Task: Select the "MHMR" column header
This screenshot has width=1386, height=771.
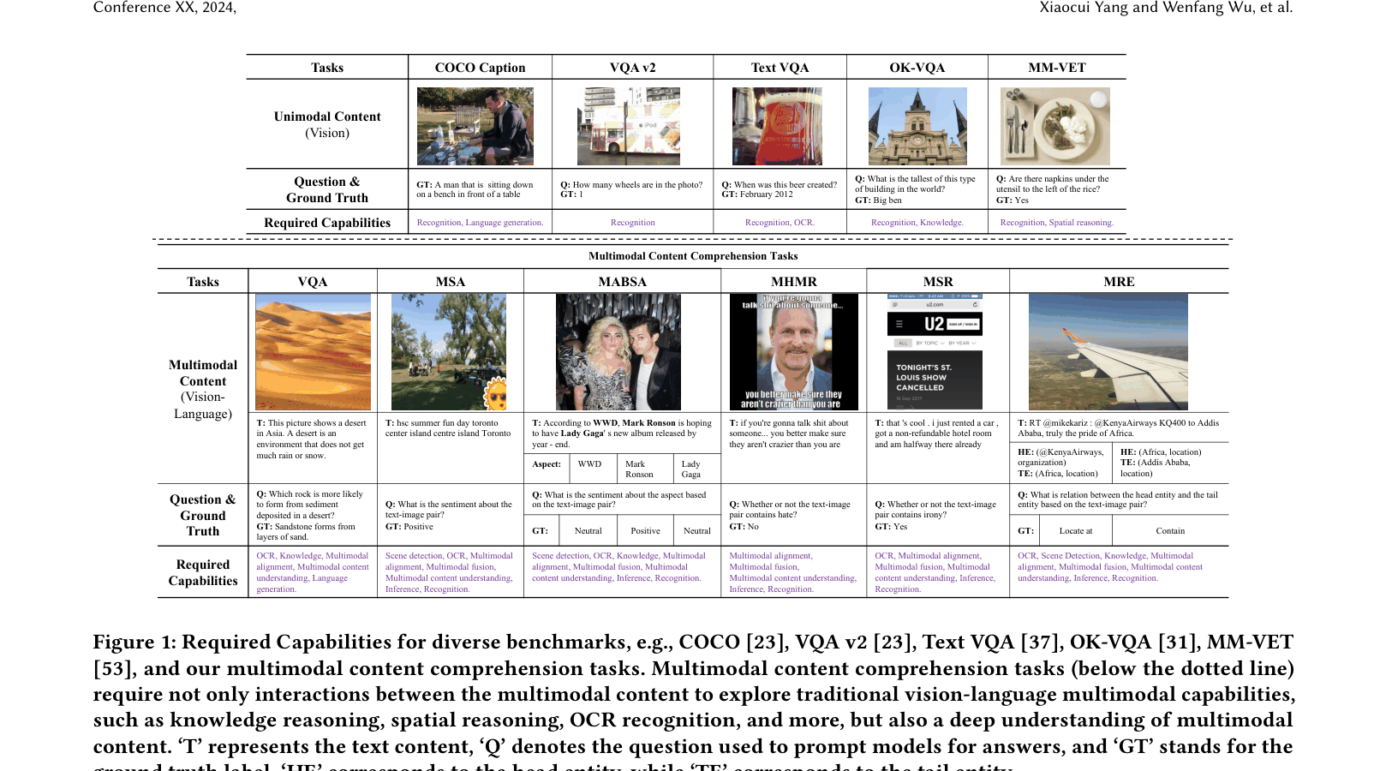Action: 794,282
